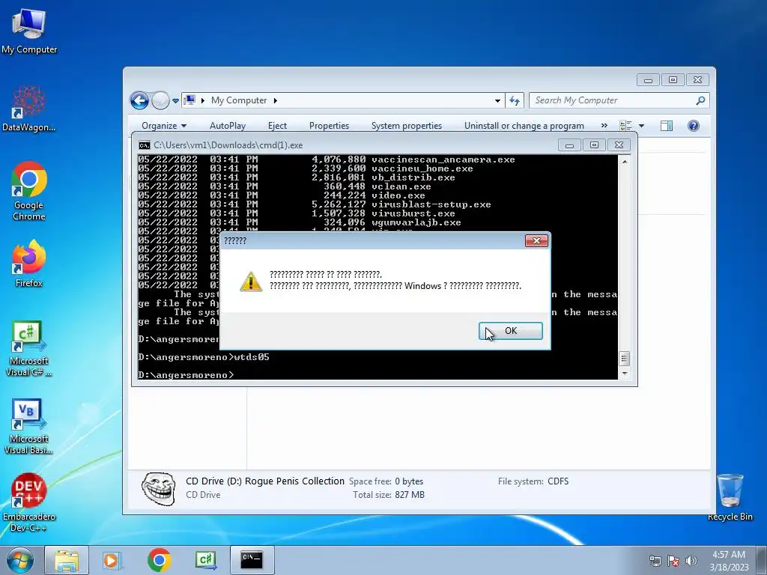Toggle the Explorer preview pane

(666, 126)
